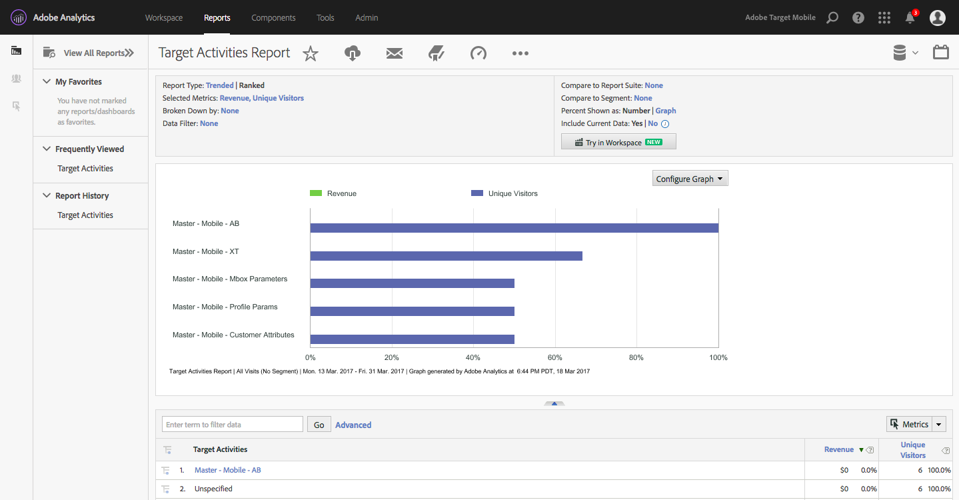Image resolution: width=959 pixels, height=500 pixels.
Task: Set Include Current Data to Yes
Action: 637,123
